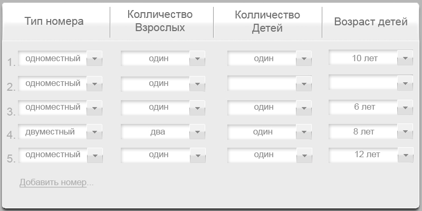Expand the 'два' adults count dropdown
The image size is (422, 211).
click(197, 132)
